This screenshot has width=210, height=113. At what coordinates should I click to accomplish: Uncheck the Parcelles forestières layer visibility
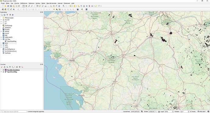(x=3, y=70)
